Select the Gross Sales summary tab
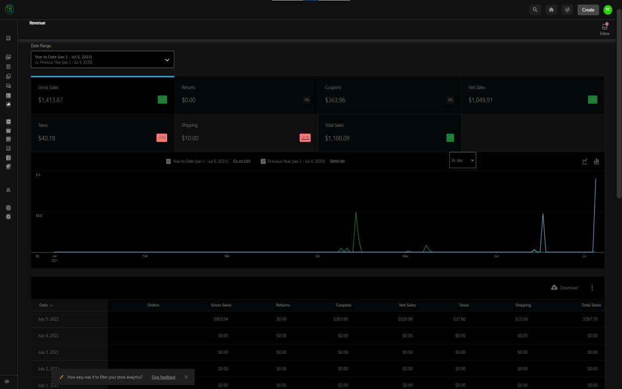Image resolution: width=622 pixels, height=389 pixels. 103,95
